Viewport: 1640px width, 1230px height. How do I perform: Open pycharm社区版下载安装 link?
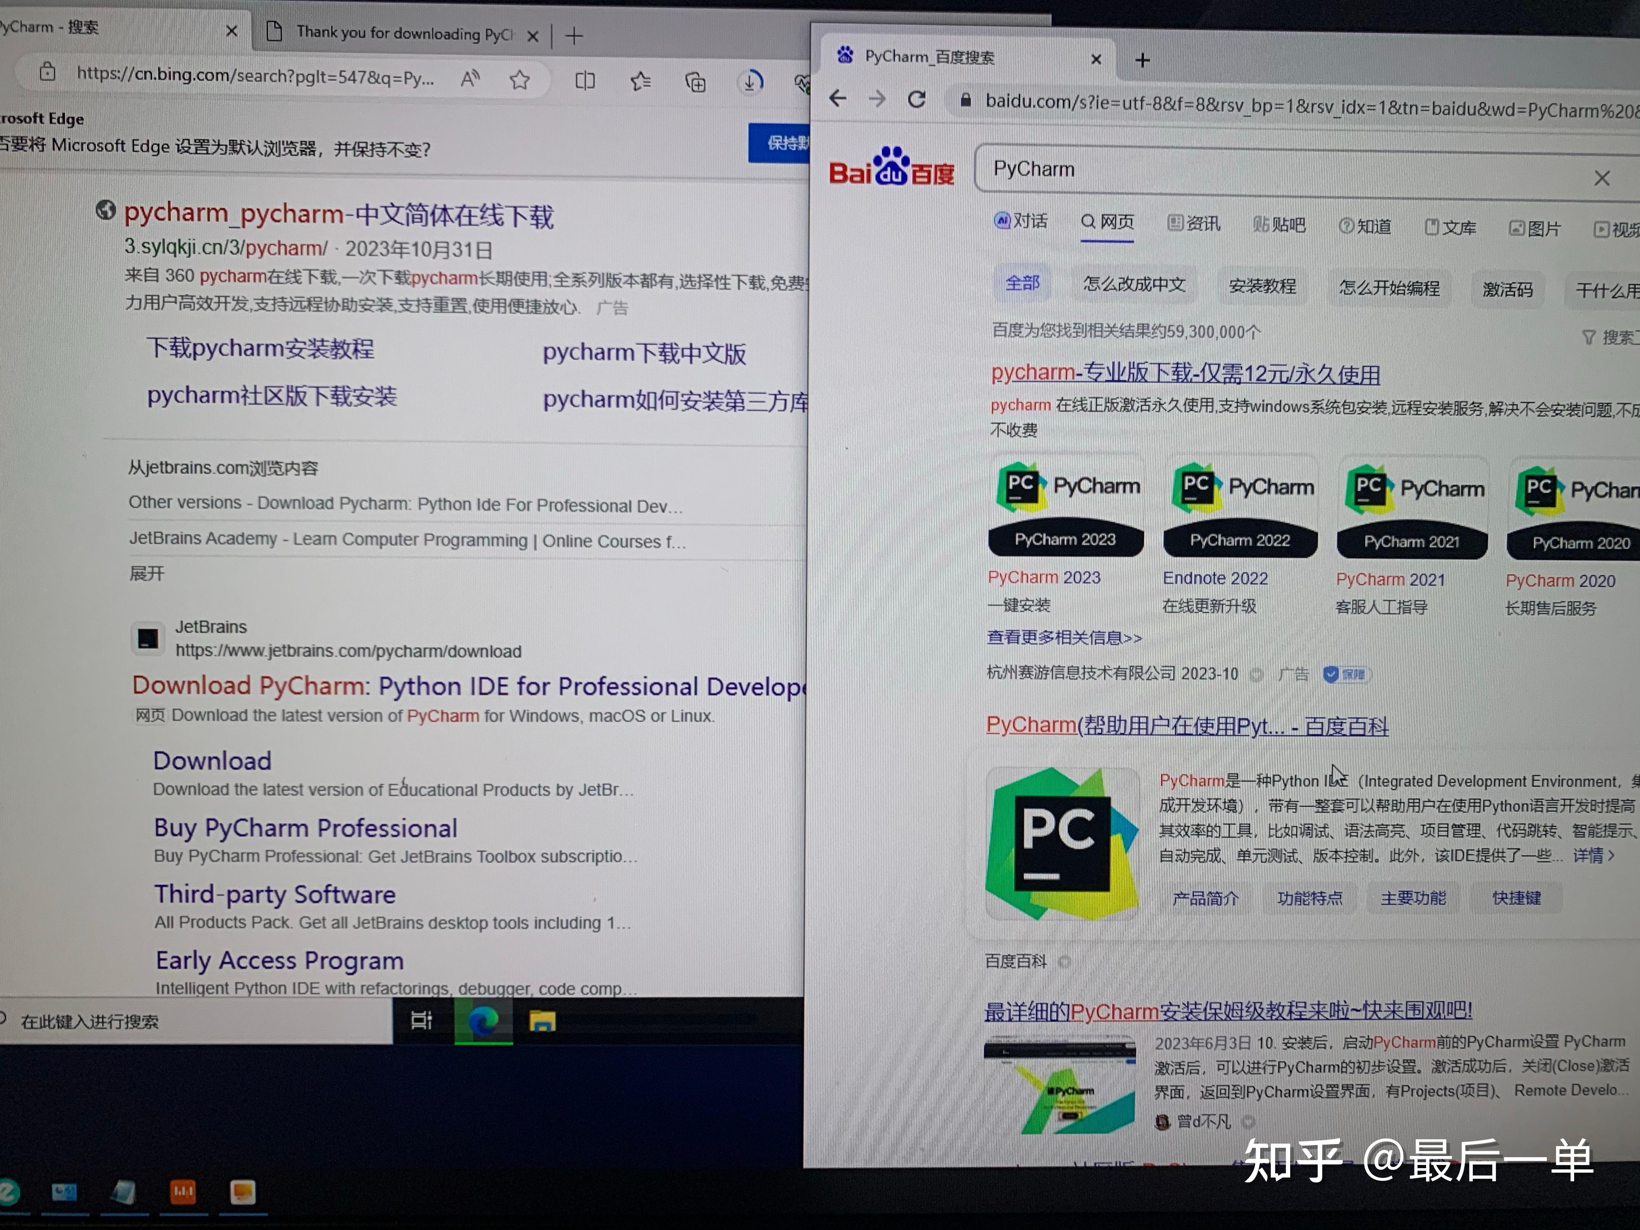pos(271,396)
